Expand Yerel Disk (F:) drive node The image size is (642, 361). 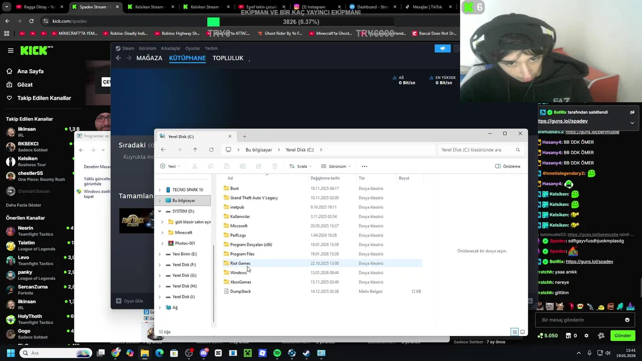point(159,265)
